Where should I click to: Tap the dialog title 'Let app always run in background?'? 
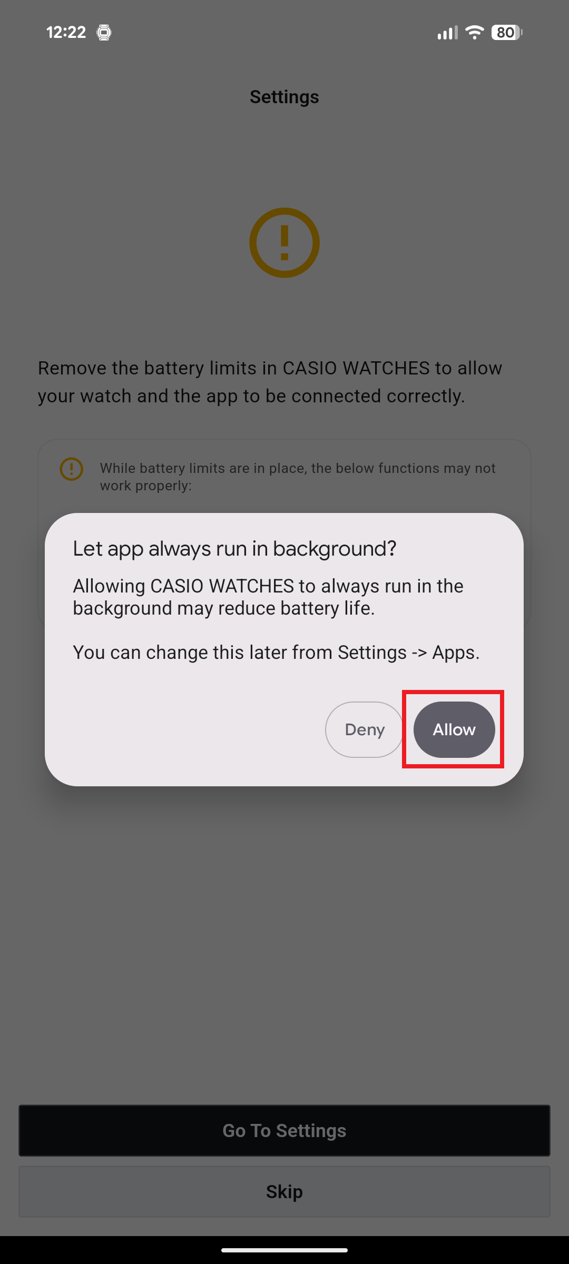234,549
